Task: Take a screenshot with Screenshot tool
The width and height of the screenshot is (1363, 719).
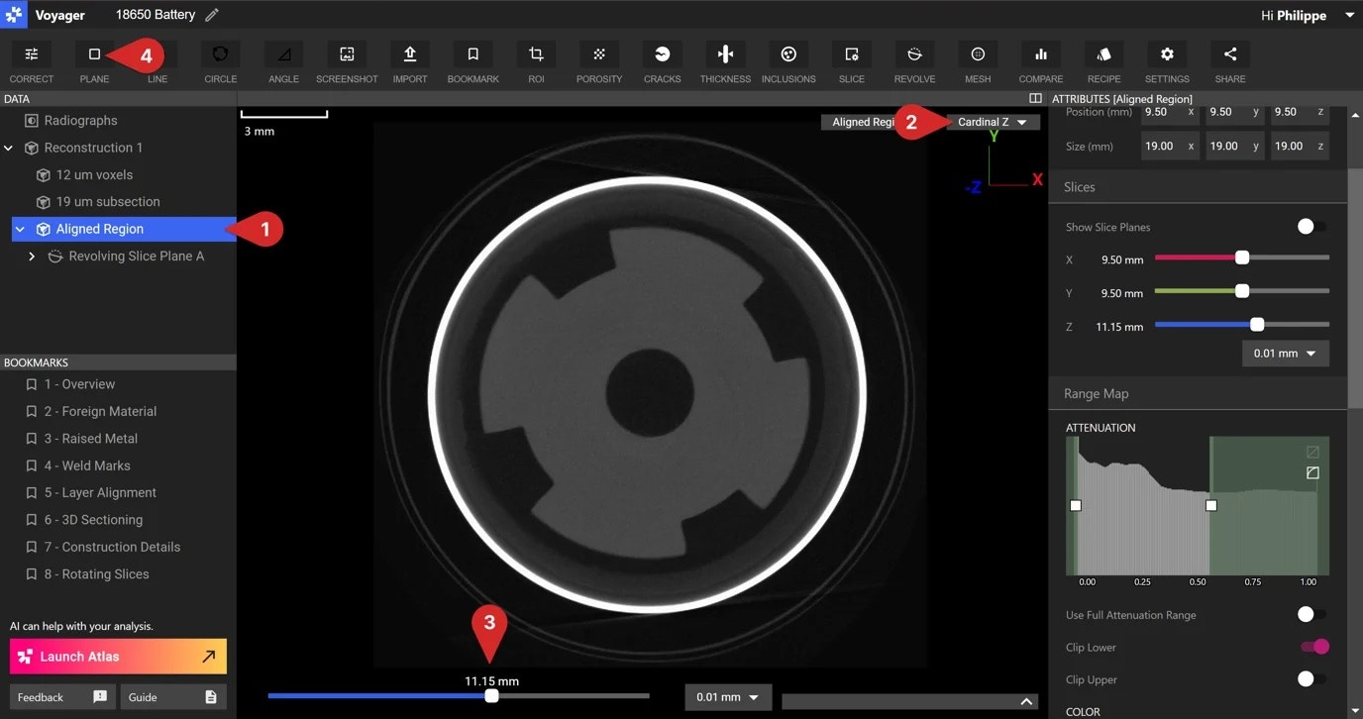Action: (x=347, y=55)
